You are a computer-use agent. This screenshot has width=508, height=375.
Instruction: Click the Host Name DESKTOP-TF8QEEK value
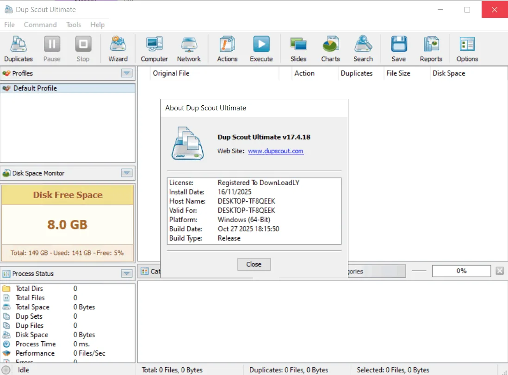pyautogui.click(x=246, y=201)
